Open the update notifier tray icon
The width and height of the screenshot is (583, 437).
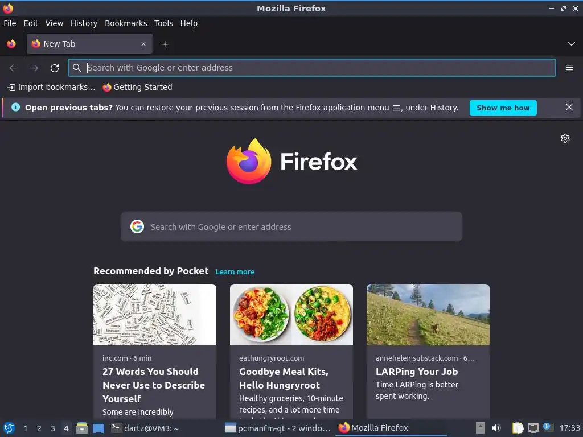tap(548, 427)
